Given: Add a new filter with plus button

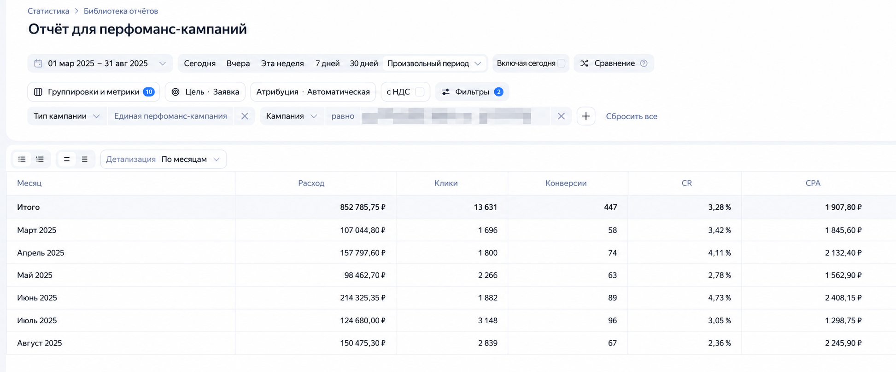Looking at the screenshot, I should (586, 116).
